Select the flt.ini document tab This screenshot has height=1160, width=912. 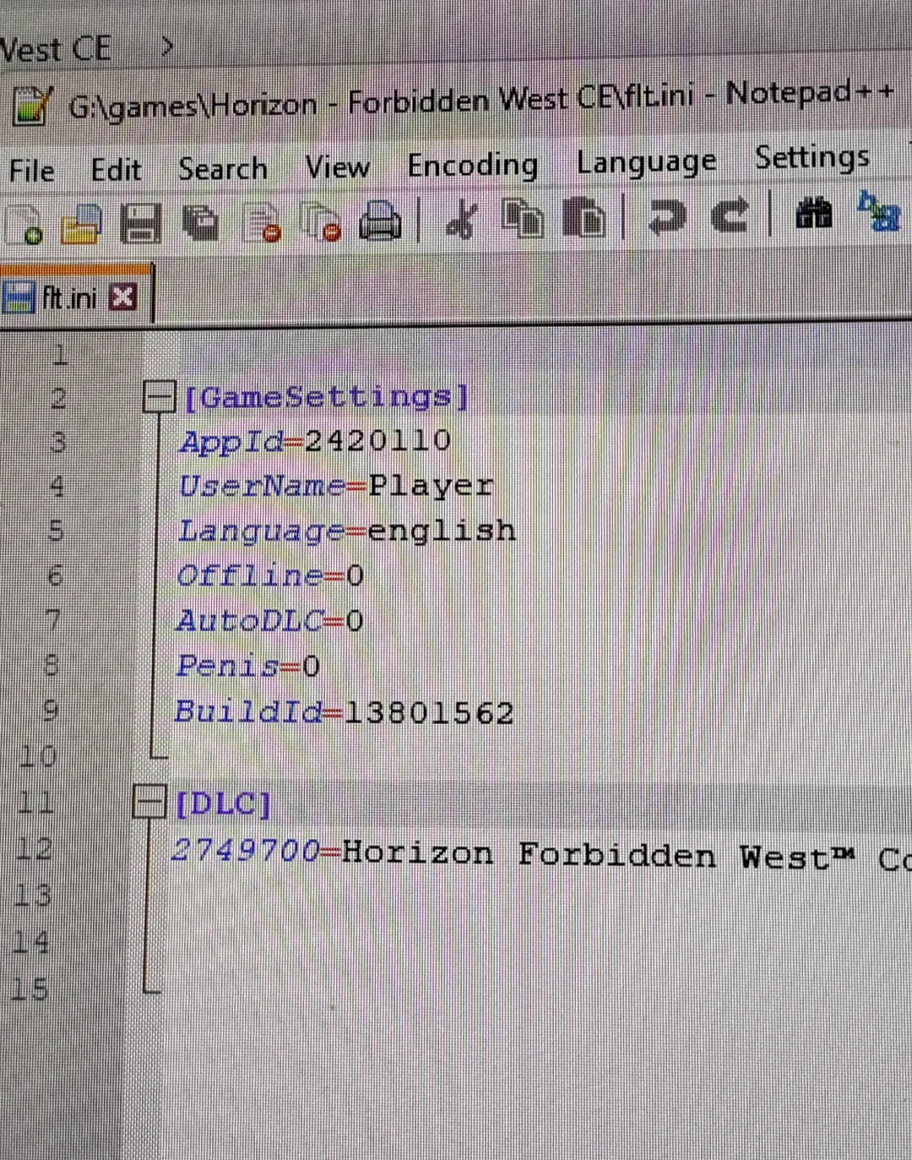click(x=76, y=296)
